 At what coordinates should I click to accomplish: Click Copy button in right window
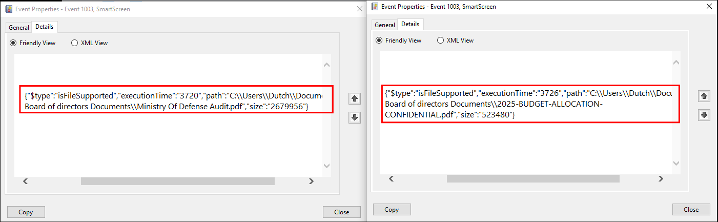(x=392, y=210)
